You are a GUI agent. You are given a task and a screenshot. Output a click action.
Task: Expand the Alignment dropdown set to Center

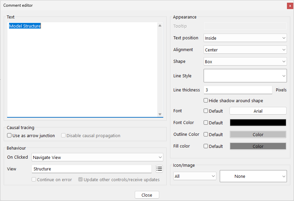click(x=245, y=50)
